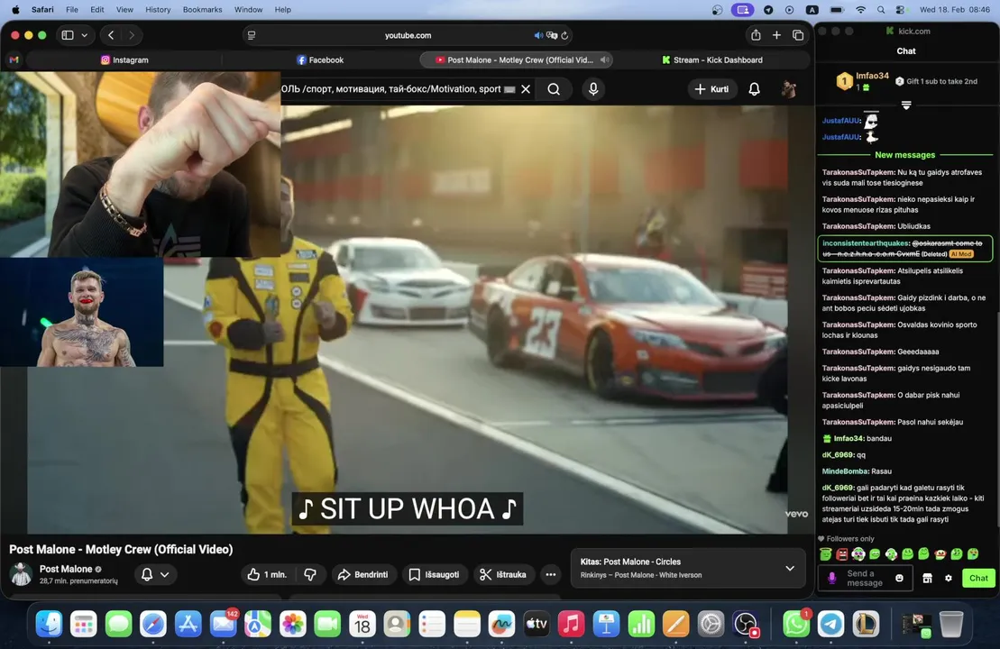
Task: Open username MindeBomba in Kick chat
Action: tap(845, 471)
